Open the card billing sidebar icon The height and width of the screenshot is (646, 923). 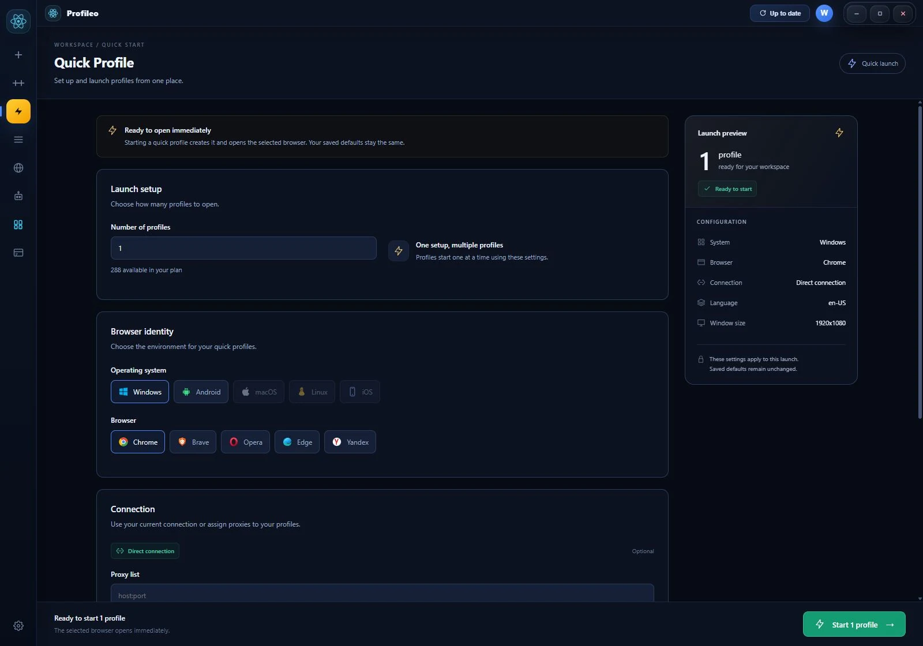point(18,253)
